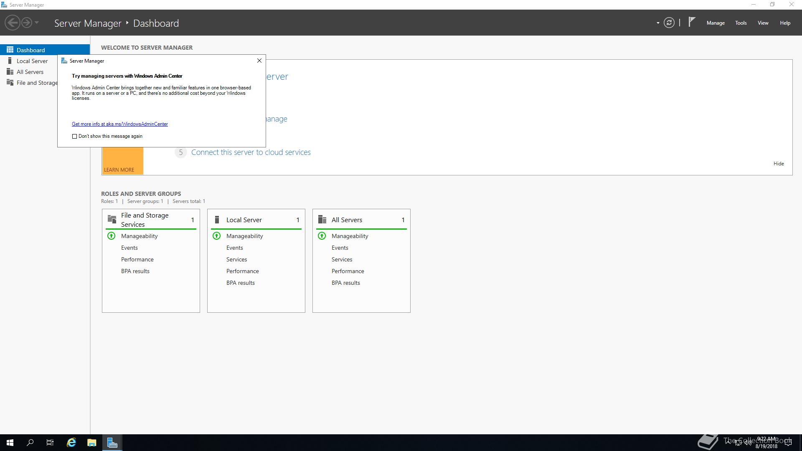This screenshot has width=802, height=451.
Task: Open Task View from the taskbar
Action: (x=50, y=443)
